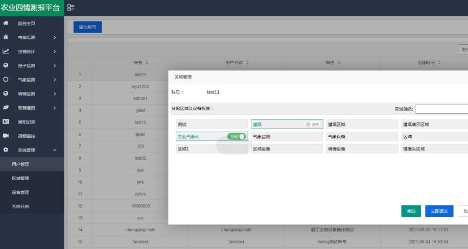This screenshot has height=249, width=468.
Task: Click the leaf icon beside 智慧灌溉
Action: pos(6,108)
